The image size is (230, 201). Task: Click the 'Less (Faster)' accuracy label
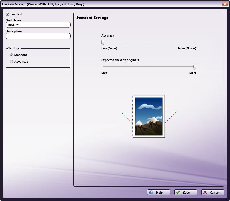(109, 48)
